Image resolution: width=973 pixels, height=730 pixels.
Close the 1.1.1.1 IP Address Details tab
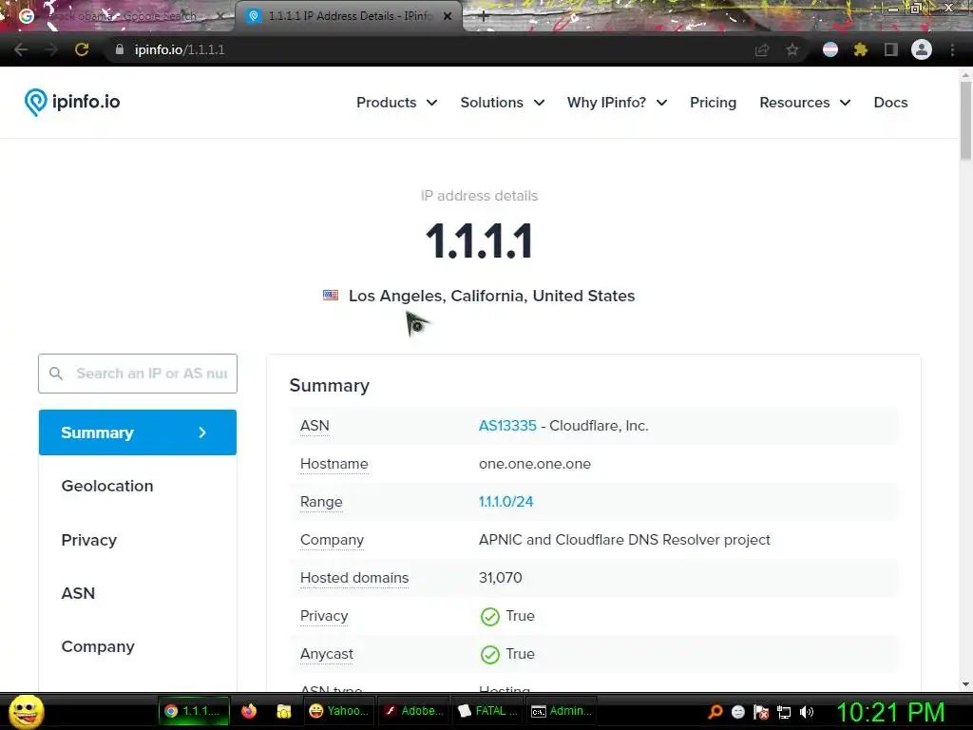[x=448, y=16]
